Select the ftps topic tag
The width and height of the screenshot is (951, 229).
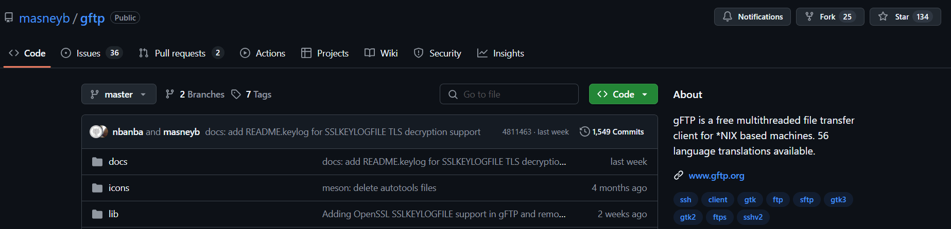click(720, 217)
